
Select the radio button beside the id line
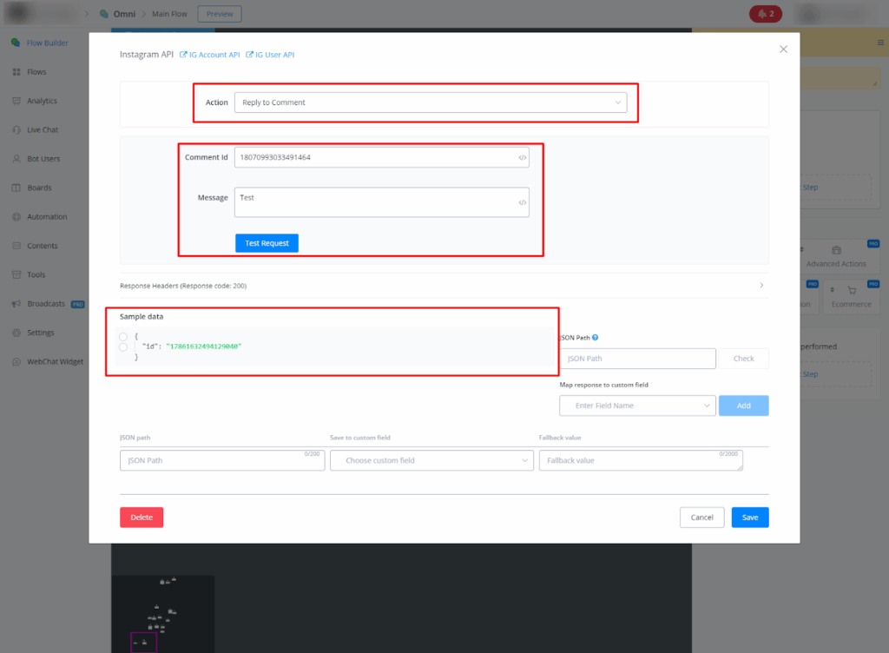click(x=123, y=346)
